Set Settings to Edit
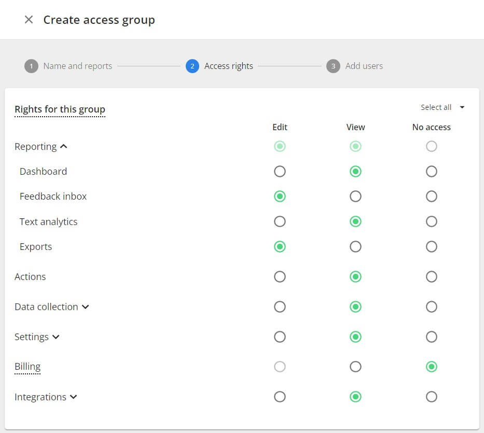The image size is (484, 433). (x=280, y=337)
